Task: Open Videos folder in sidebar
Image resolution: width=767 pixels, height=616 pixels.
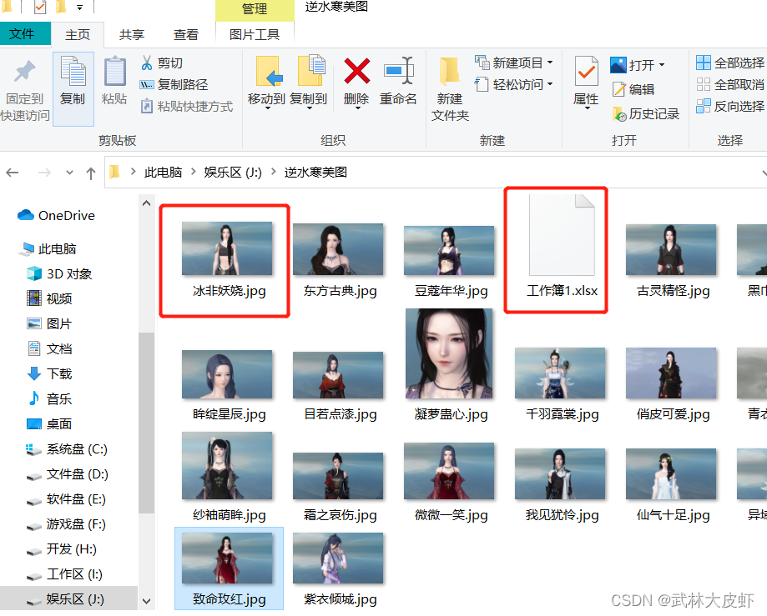Action: click(x=49, y=298)
